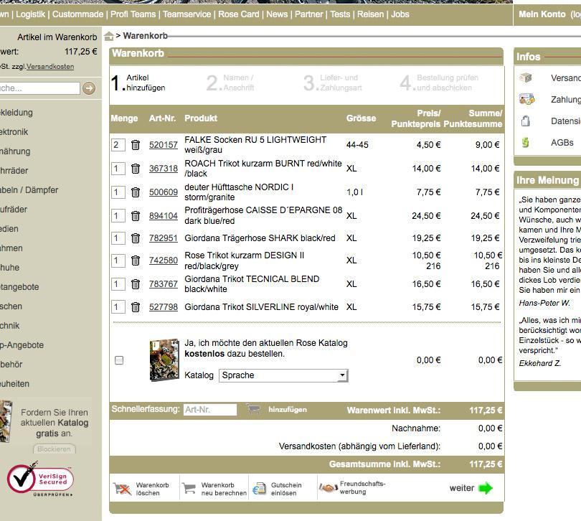Select Gabeln / Dämpfer category in sidebar

tap(29, 190)
